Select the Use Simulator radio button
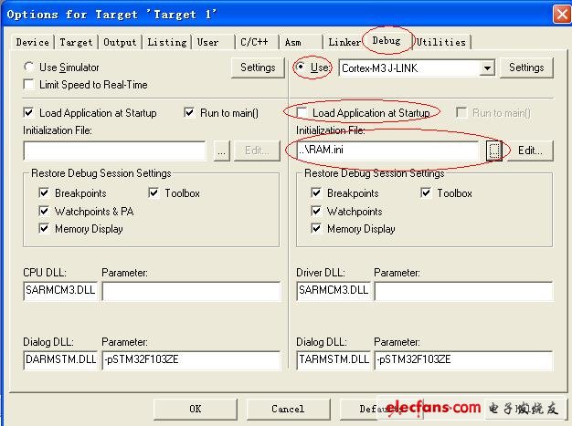This screenshot has width=572, height=426. point(28,68)
